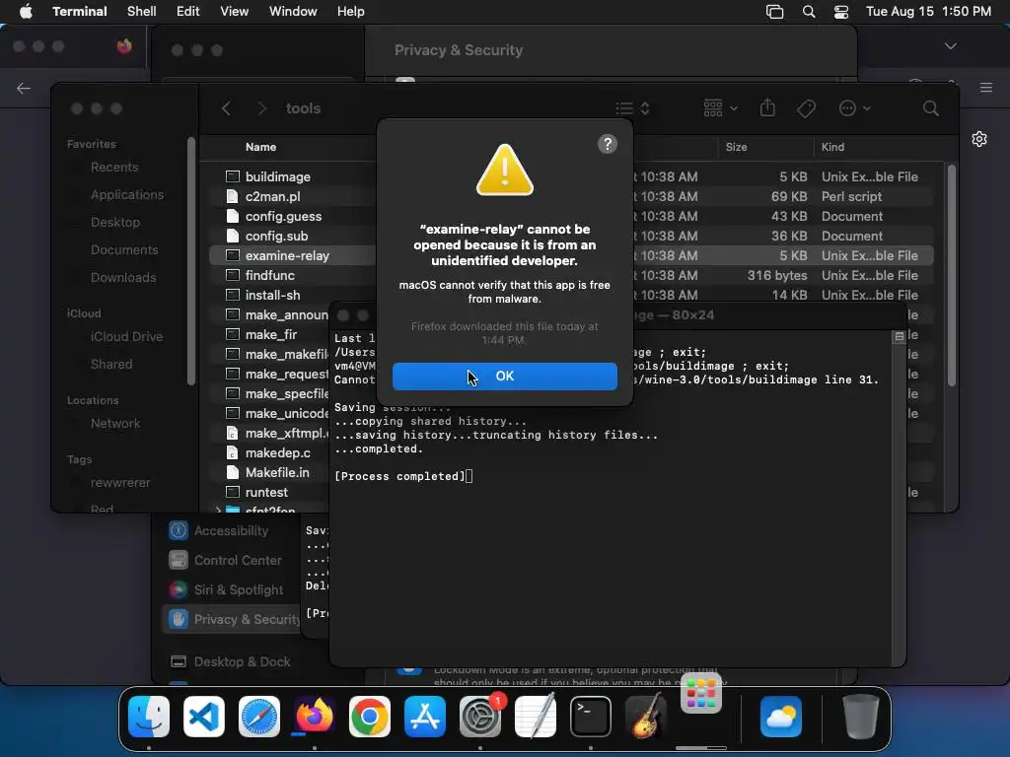The width and height of the screenshot is (1010, 757).
Task: Open the Edit menu
Action: coord(187,12)
